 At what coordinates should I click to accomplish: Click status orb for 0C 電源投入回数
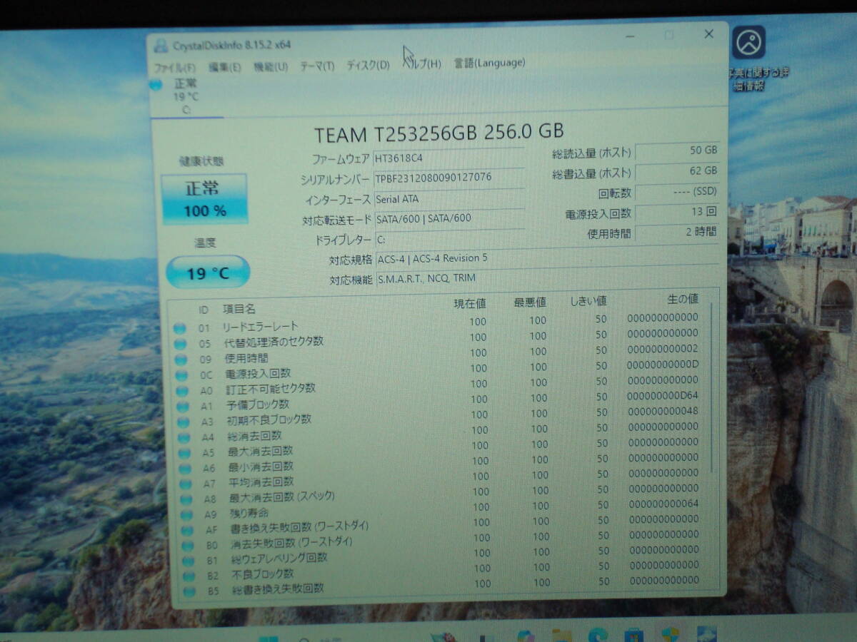tap(181, 376)
